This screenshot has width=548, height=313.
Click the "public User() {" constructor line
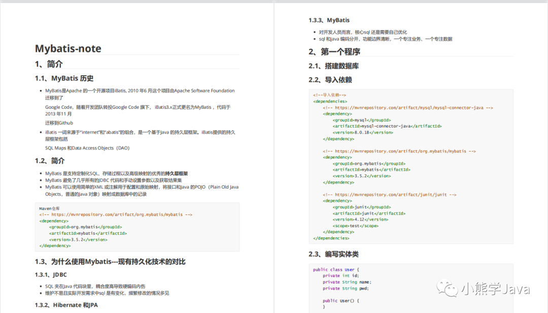pos(341,301)
